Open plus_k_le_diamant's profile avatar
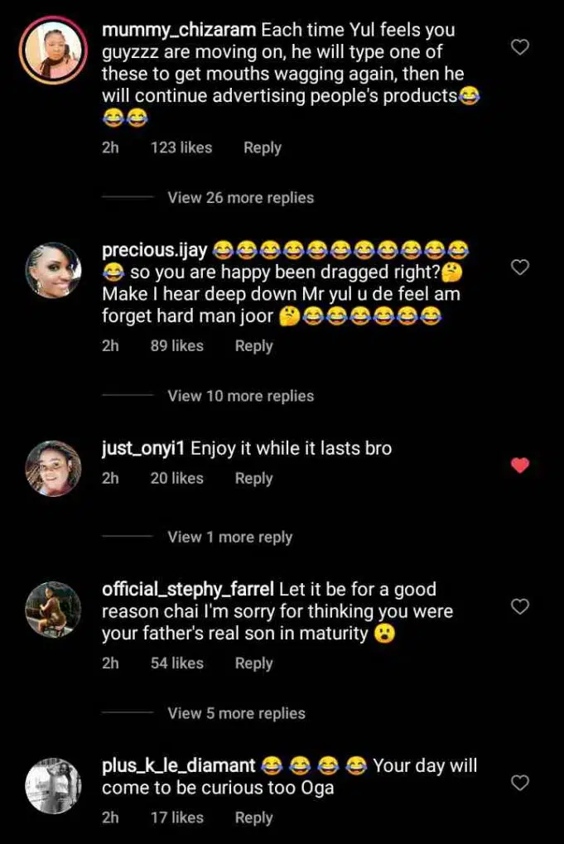Image resolution: width=564 pixels, height=844 pixels. [x=53, y=786]
